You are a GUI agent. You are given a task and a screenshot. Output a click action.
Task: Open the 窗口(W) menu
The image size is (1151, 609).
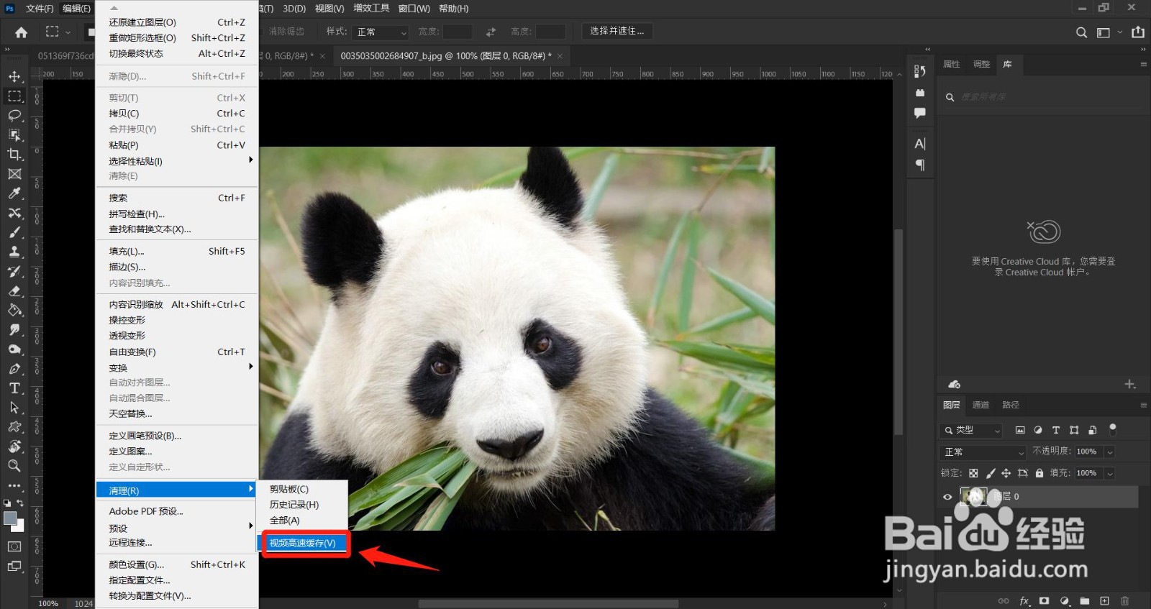[x=414, y=9]
